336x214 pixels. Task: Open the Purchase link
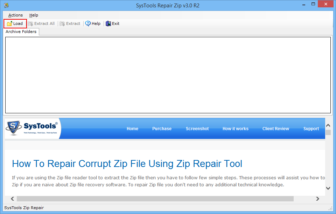click(x=162, y=129)
